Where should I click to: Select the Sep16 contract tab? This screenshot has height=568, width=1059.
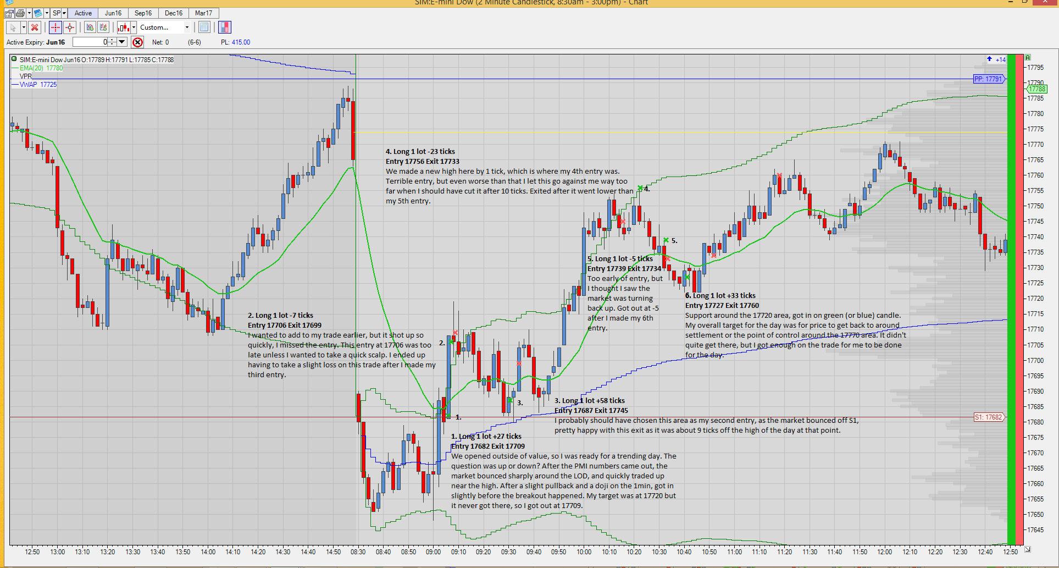click(x=143, y=13)
